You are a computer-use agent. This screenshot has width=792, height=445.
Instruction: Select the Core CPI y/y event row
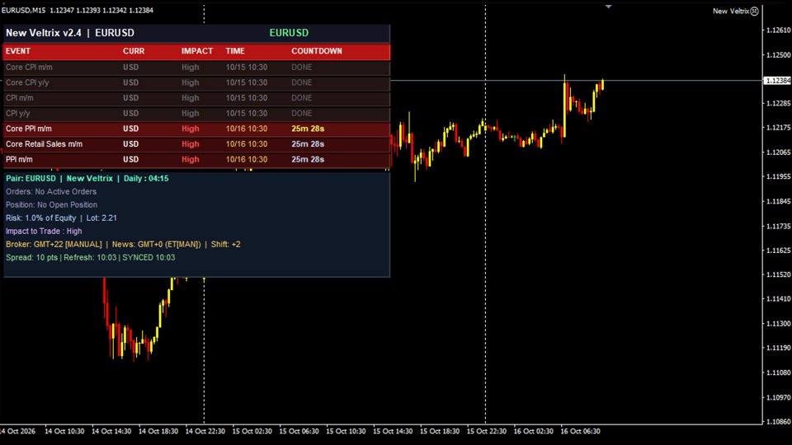(x=196, y=82)
